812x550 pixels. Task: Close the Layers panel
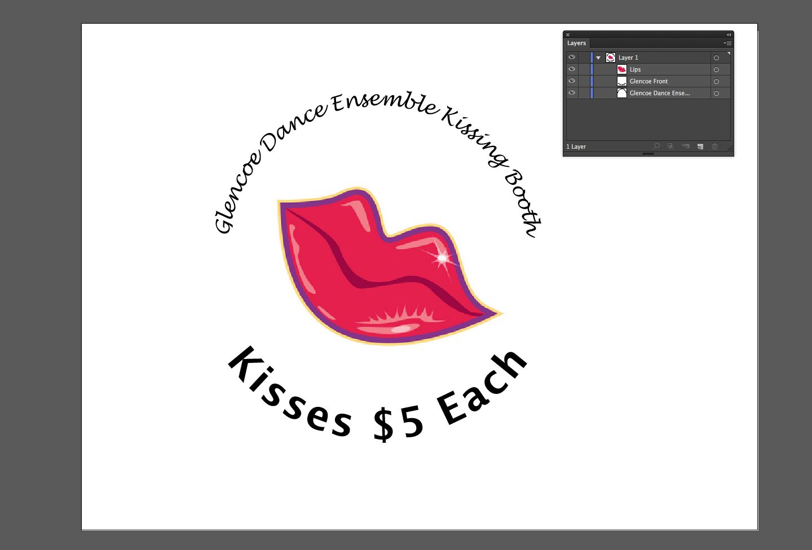[x=568, y=35]
